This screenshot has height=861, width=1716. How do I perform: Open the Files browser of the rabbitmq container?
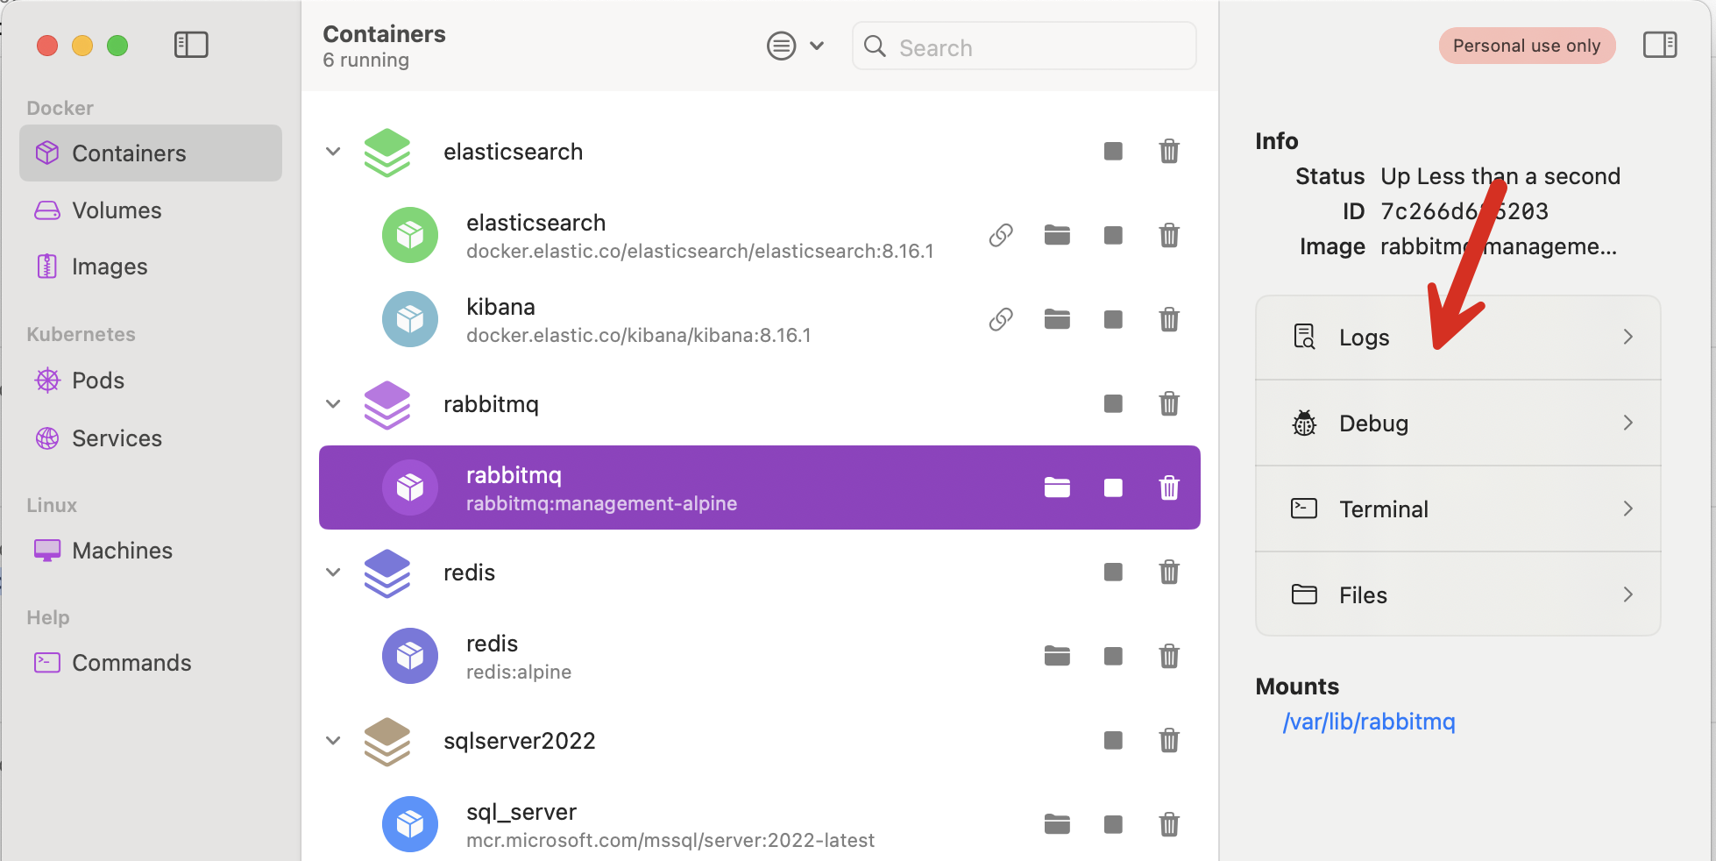[1057, 487]
